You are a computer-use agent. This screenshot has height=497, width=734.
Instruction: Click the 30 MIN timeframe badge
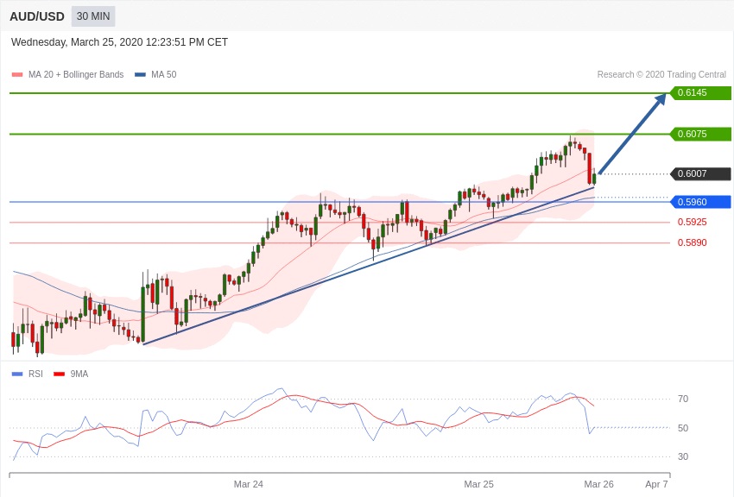coord(92,16)
